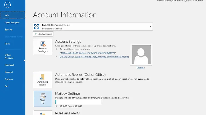Open the Automatic Replies icon button

[43, 80]
